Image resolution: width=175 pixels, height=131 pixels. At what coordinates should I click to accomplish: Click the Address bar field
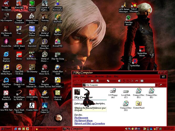(x=119, y=85)
